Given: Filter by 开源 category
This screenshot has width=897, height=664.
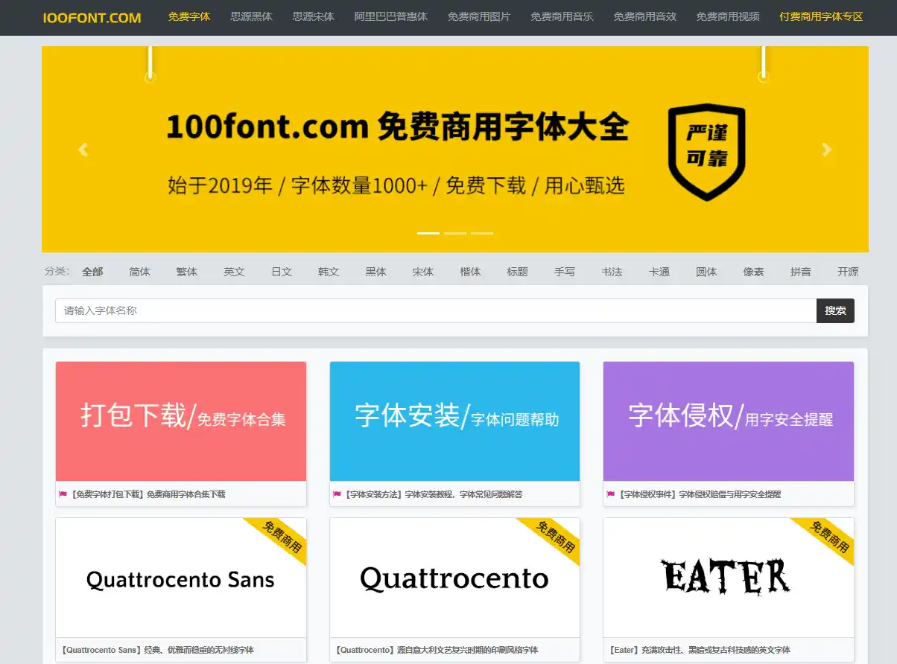Looking at the screenshot, I should point(848,272).
